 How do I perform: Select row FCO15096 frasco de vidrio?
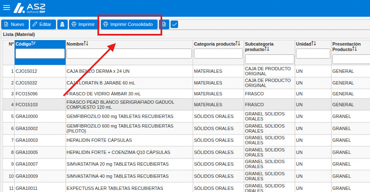(186, 94)
